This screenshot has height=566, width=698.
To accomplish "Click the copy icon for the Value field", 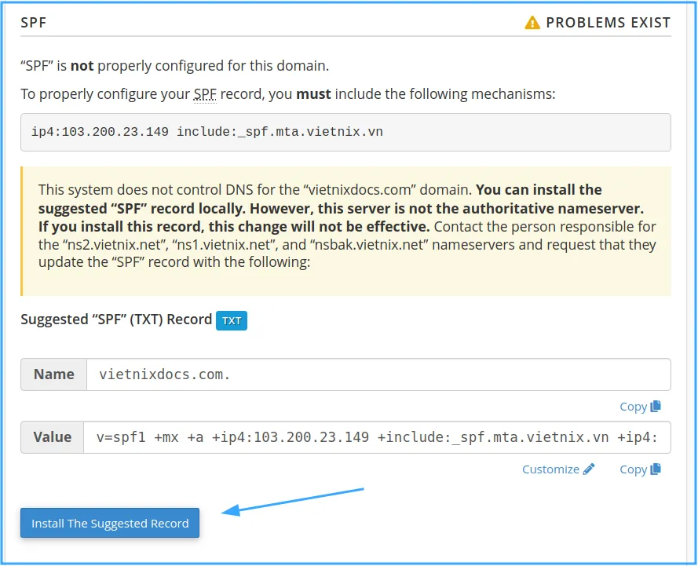I will [656, 469].
